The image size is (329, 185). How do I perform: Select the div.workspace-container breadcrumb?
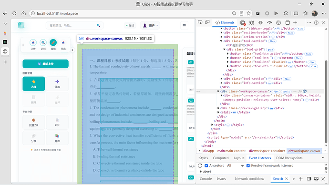click(267, 151)
